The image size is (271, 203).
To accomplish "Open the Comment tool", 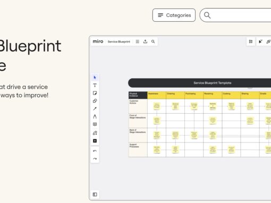I will coord(95,124).
